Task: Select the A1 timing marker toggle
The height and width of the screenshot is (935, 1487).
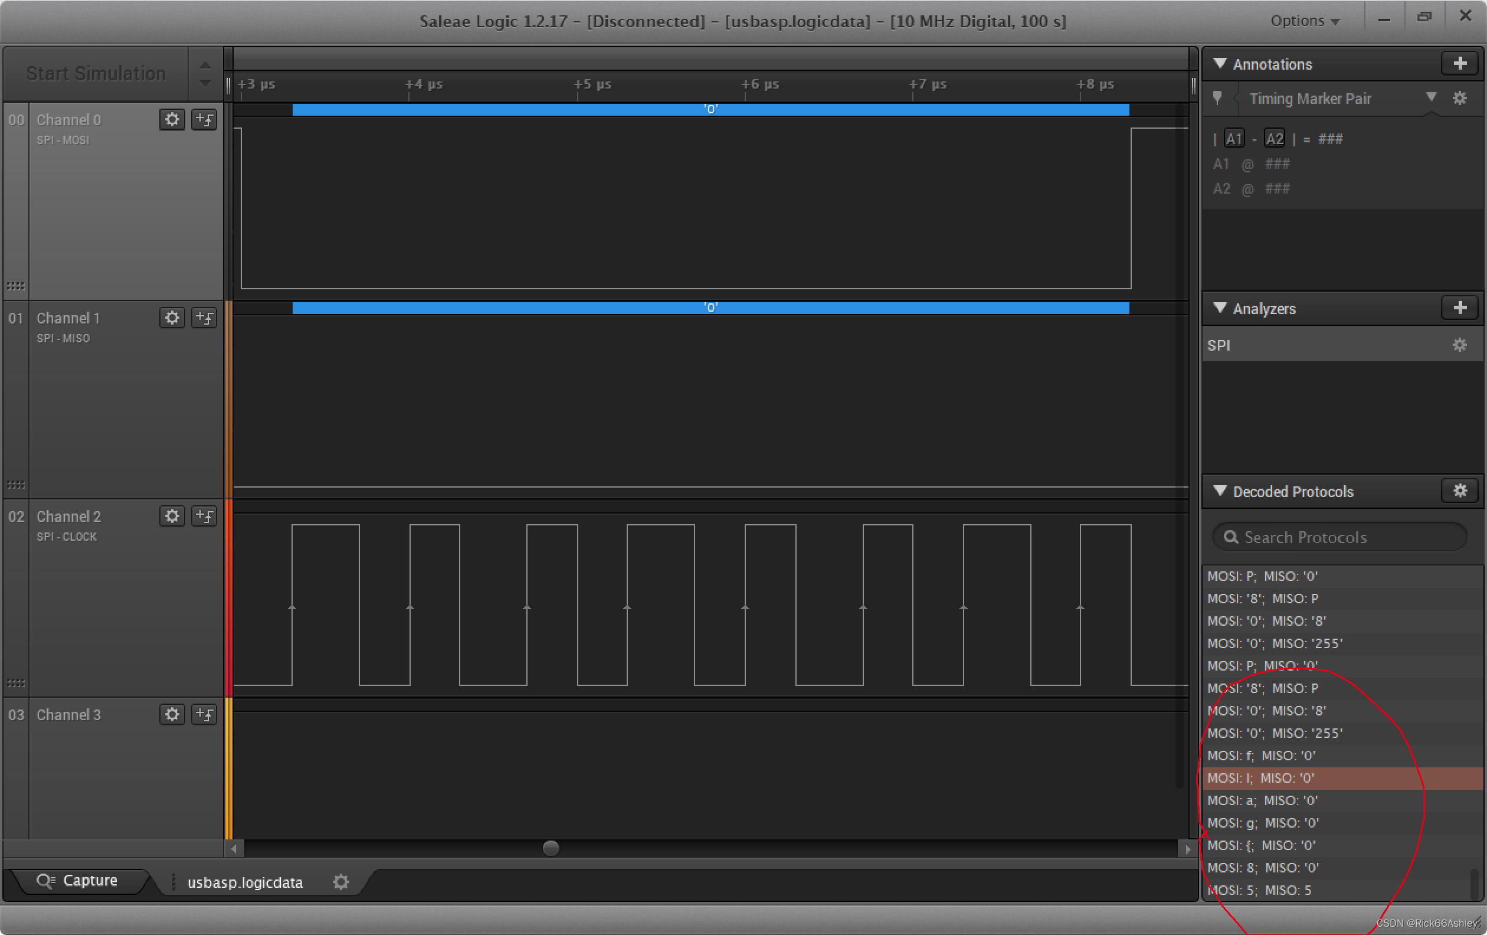Action: [1233, 139]
